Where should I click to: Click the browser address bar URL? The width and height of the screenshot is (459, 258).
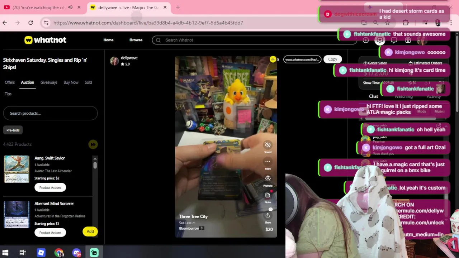(x=148, y=23)
